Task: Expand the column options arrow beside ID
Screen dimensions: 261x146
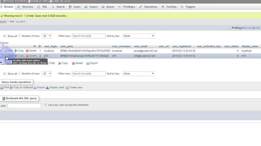Action: coord(34,46)
